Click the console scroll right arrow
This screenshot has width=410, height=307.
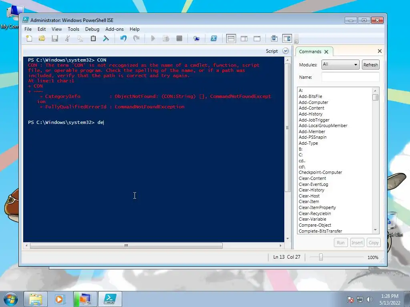coord(281,245)
